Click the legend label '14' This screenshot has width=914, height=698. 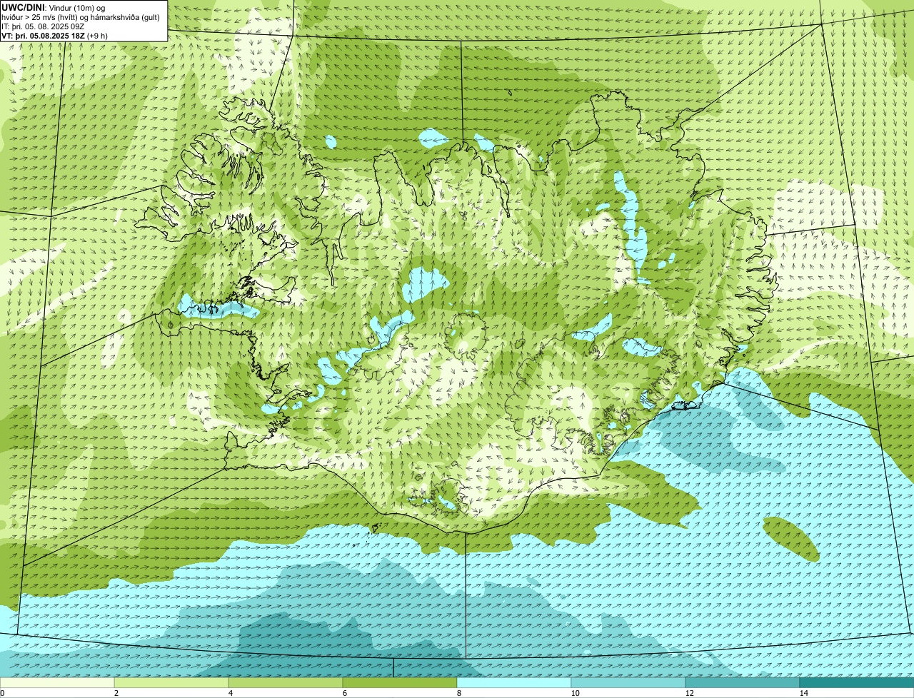click(803, 693)
